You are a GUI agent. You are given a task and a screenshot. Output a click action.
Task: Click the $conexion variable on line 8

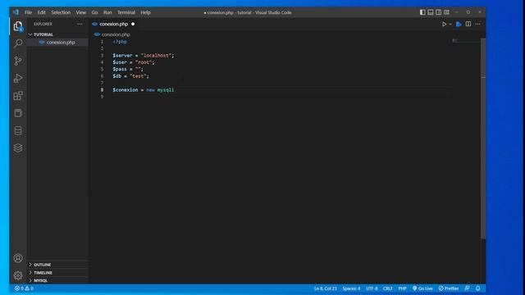click(126, 90)
